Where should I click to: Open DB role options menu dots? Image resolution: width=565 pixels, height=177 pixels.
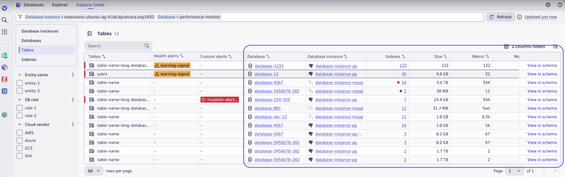pyautogui.click(x=73, y=100)
